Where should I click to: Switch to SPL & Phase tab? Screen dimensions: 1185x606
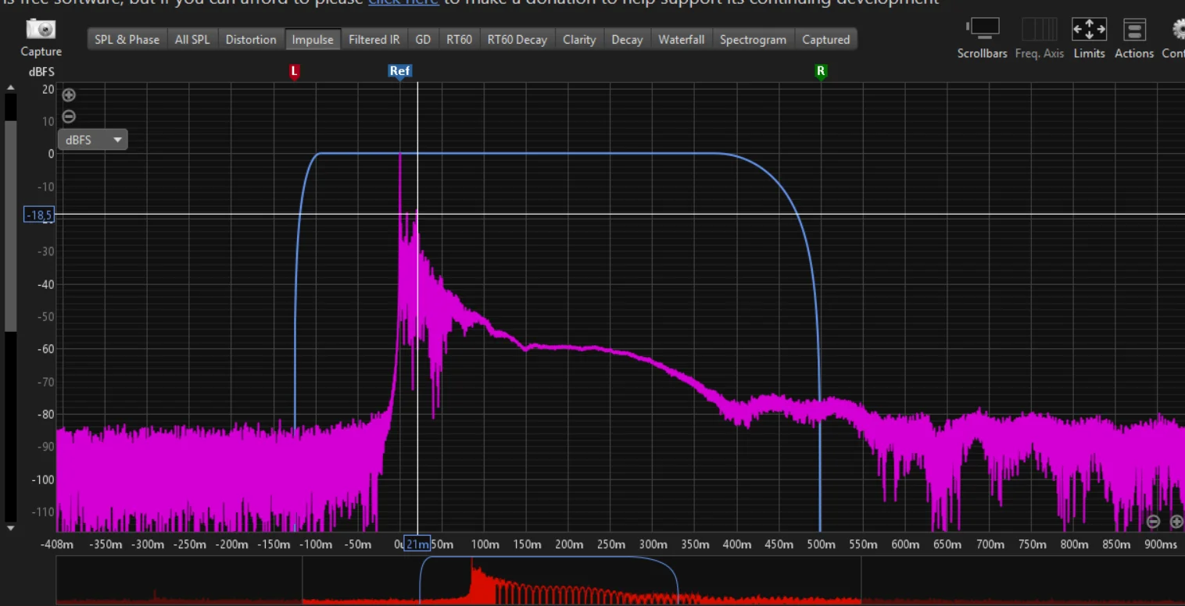point(127,39)
